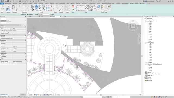
Task: Select the Span Direction tool
Action: (80, 10)
